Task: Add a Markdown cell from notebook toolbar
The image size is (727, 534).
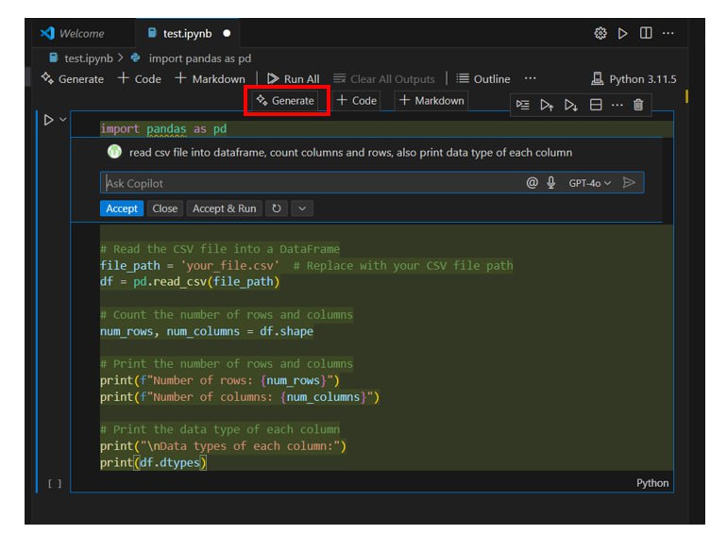Action: tap(210, 78)
